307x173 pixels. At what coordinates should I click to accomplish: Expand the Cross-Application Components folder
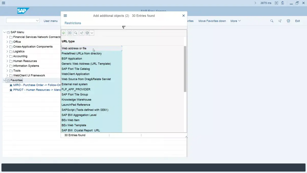(x=7, y=47)
